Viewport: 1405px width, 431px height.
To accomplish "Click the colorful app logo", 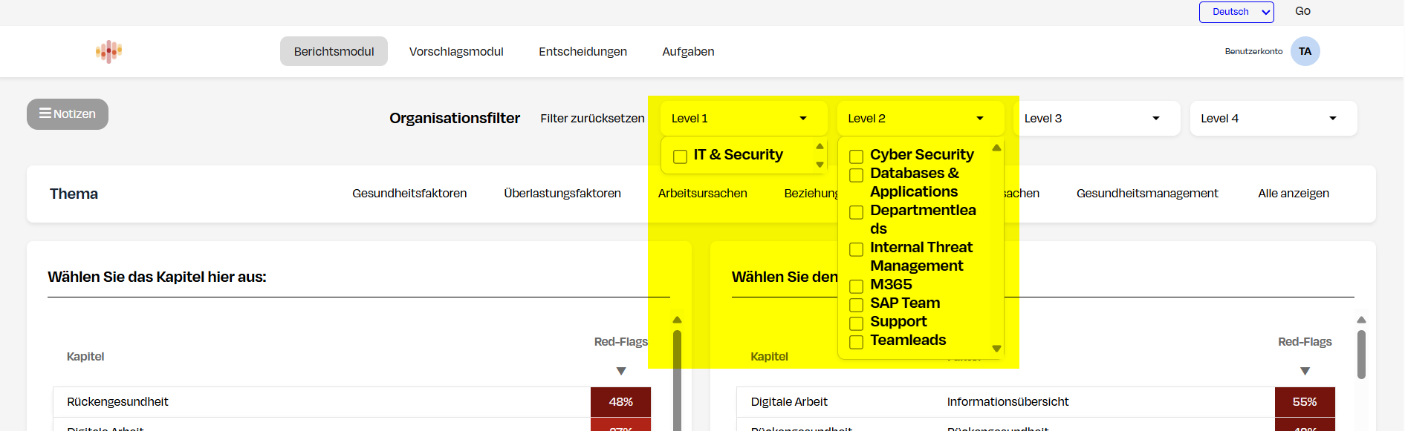I will [x=108, y=51].
